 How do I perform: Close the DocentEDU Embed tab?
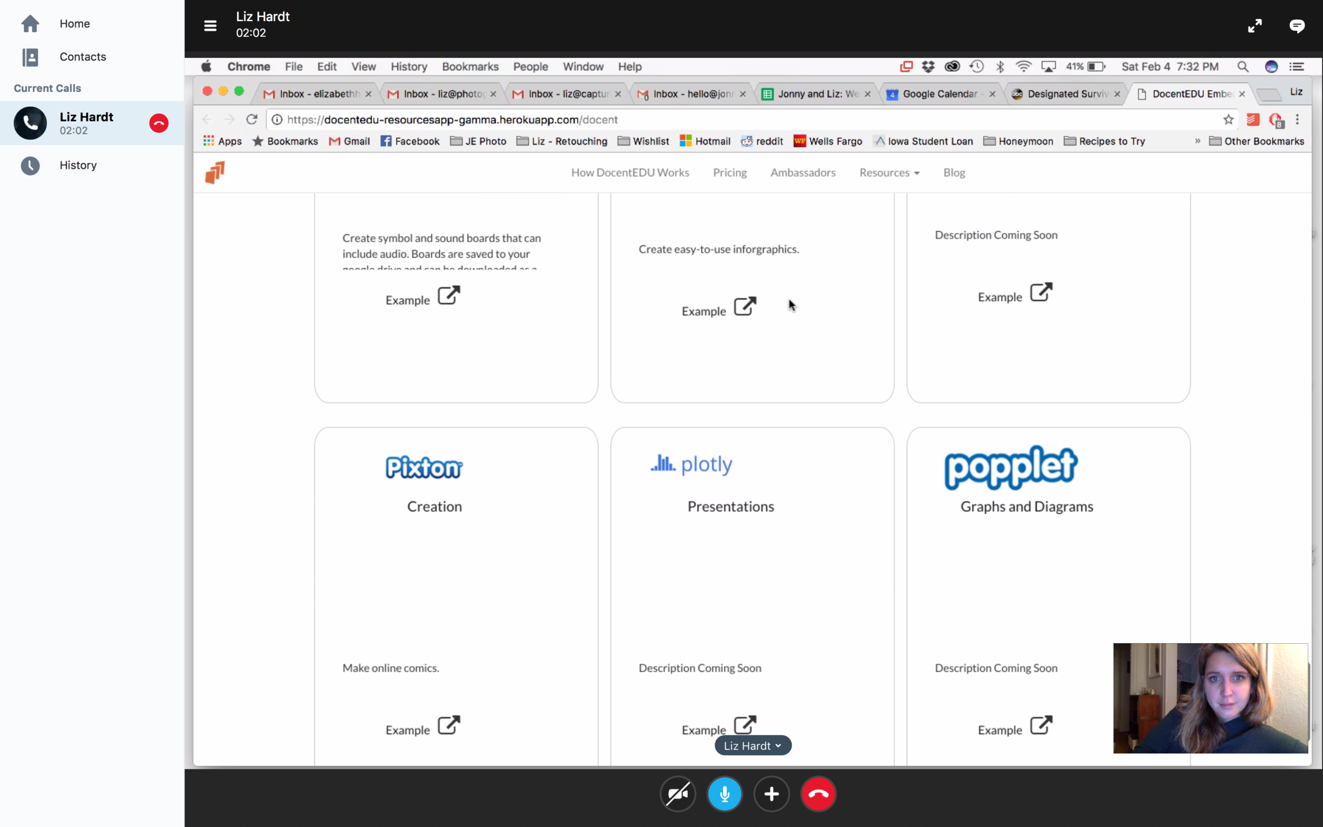pyautogui.click(x=1242, y=94)
